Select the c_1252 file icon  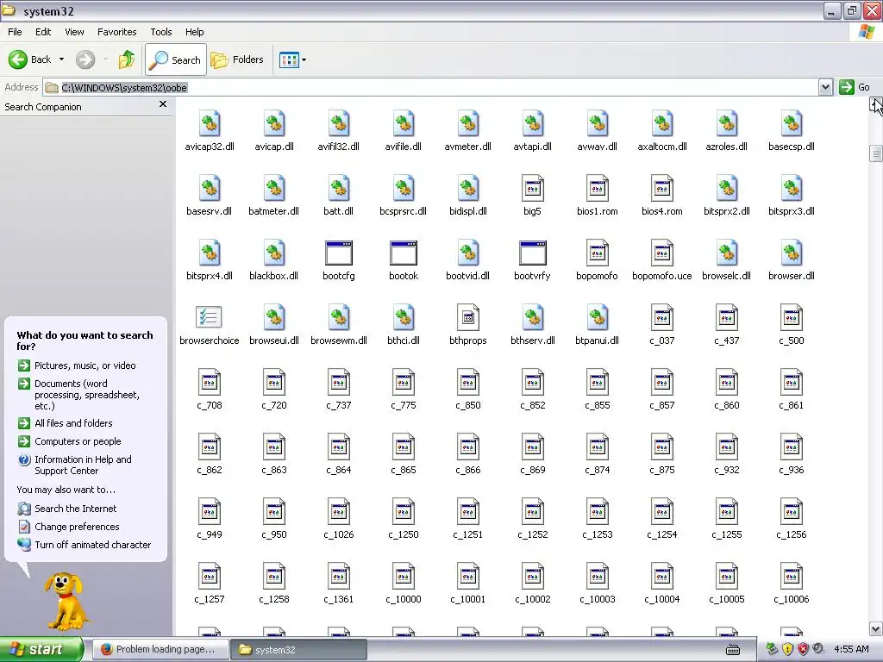(x=533, y=512)
